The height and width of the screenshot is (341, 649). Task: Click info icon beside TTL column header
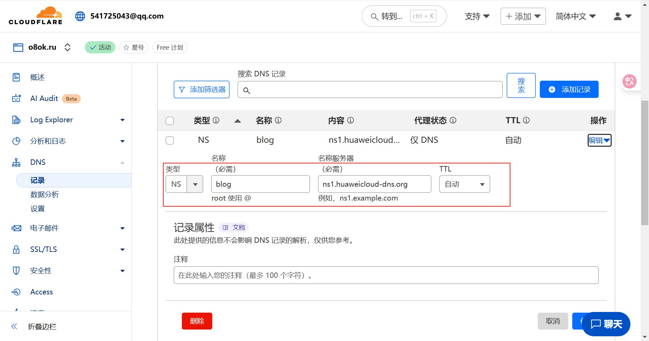(x=526, y=120)
